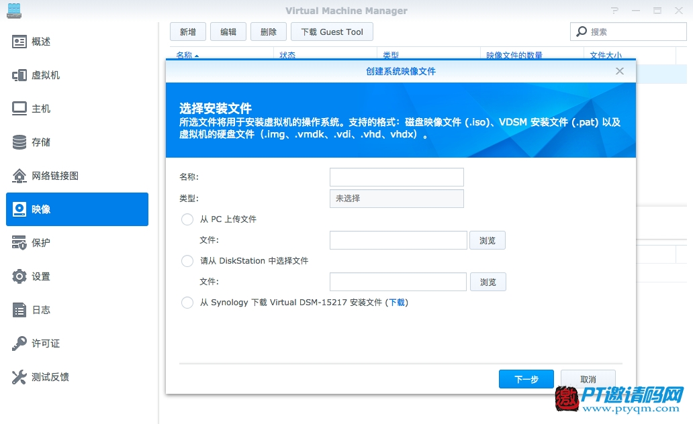Screen dimensions: 693x424
Task: Open the 测试反馈 page
Action: pos(50,377)
